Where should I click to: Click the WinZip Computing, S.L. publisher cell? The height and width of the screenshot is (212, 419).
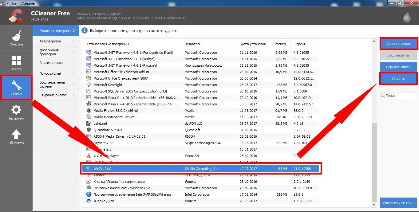(202, 169)
